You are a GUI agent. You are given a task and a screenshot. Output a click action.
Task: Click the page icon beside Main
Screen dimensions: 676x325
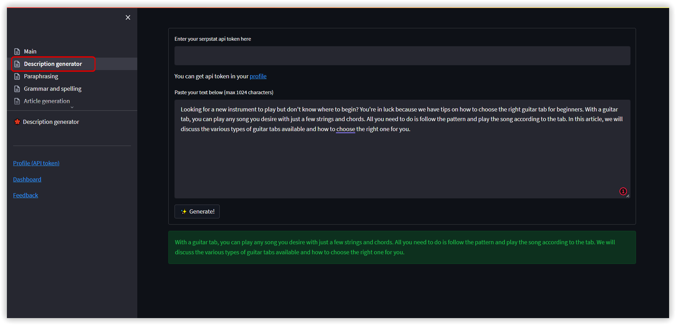17,52
